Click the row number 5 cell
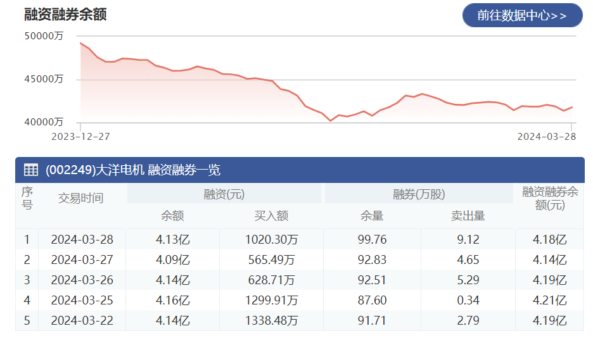The image size is (593, 338). point(27,321)
